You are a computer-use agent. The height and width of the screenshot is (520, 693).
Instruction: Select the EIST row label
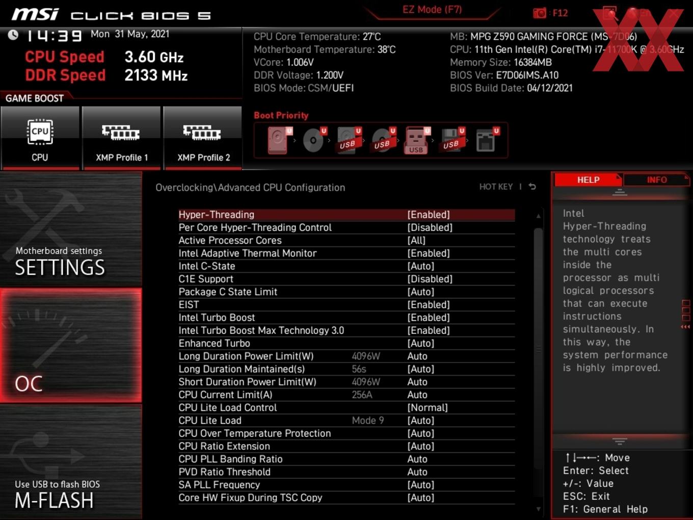point(189,305)
